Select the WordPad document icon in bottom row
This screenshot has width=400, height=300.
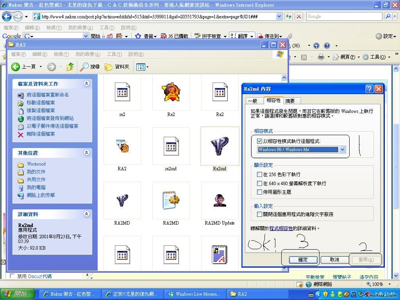[x=220, y=254]
